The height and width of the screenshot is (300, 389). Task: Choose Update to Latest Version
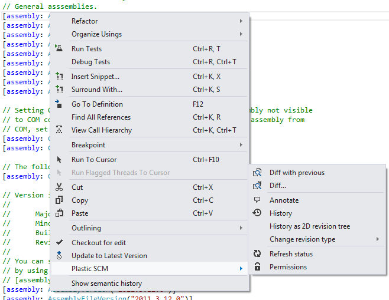109,256
